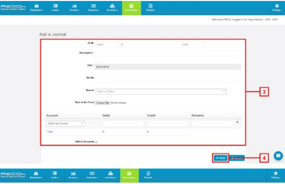Open the Inventory menu in the lower navigation bar
The width and height of the screenshot is (285, 184).
pos(111,175)
